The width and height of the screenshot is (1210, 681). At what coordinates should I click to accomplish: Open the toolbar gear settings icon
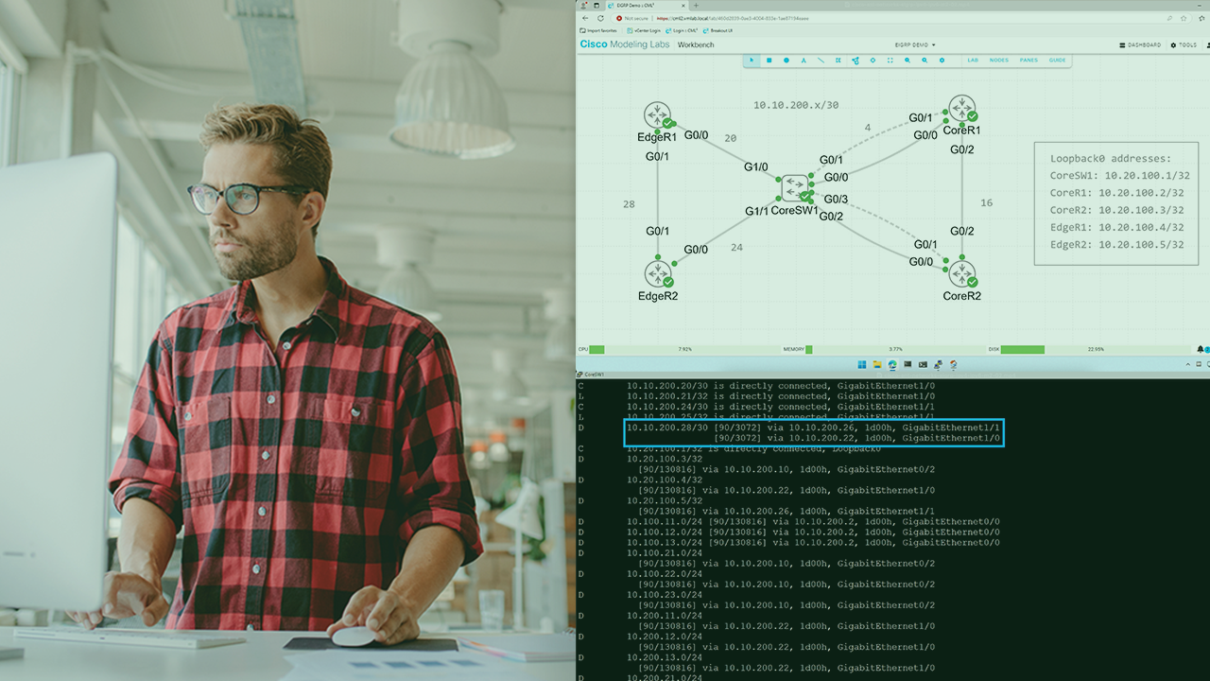[x=942, y=61]
